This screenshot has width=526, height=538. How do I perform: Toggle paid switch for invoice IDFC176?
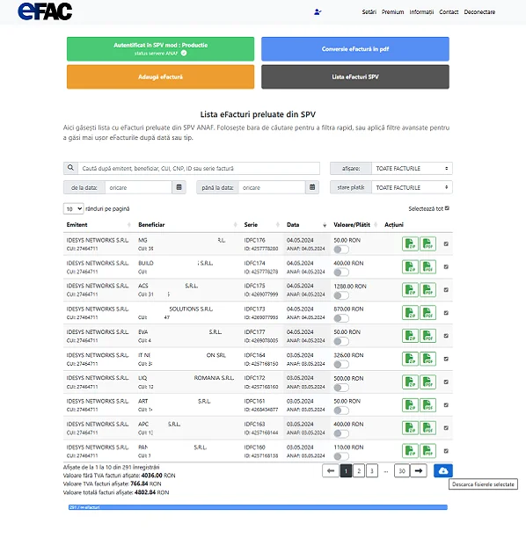click(341, 250)
